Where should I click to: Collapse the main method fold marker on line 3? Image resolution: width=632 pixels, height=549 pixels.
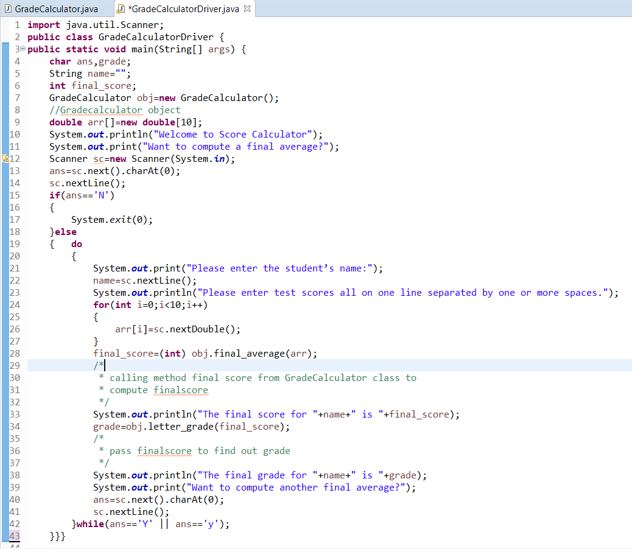[23, 49]
